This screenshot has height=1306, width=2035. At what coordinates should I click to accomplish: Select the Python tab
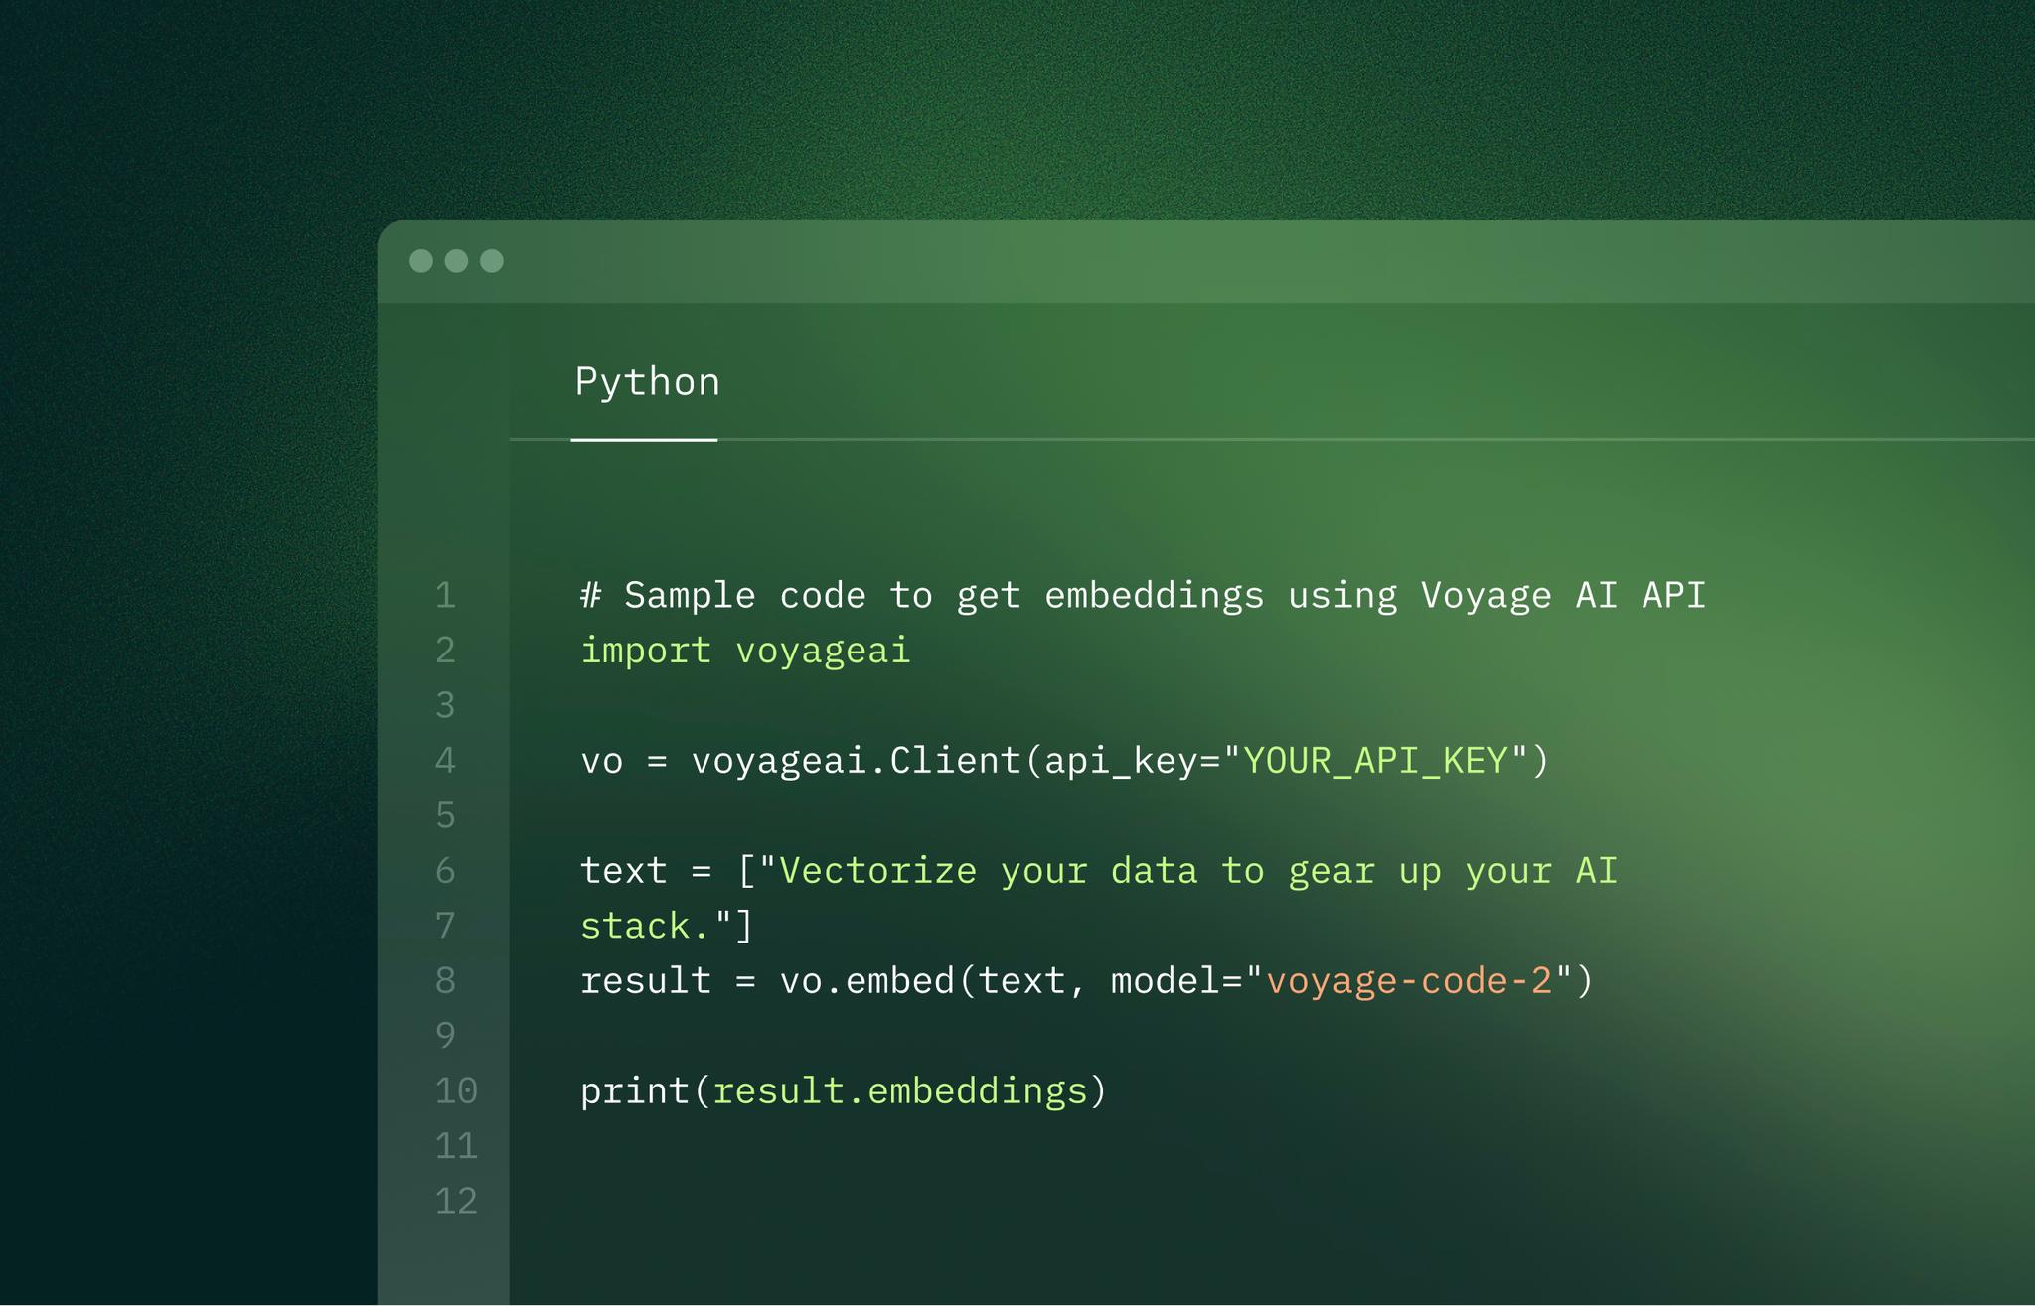(x=647, y=383)
